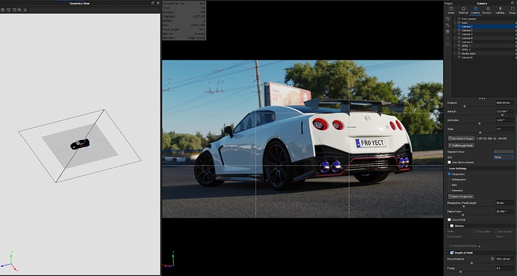Collapse the Lens Settings section
The height and width of the screenshot is (276, 517).
coord(447,168)
